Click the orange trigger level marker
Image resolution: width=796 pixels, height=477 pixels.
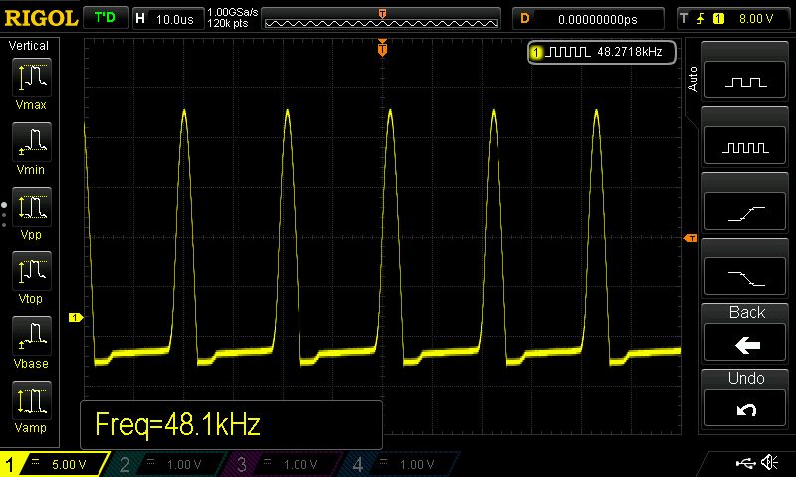(689, 238)
